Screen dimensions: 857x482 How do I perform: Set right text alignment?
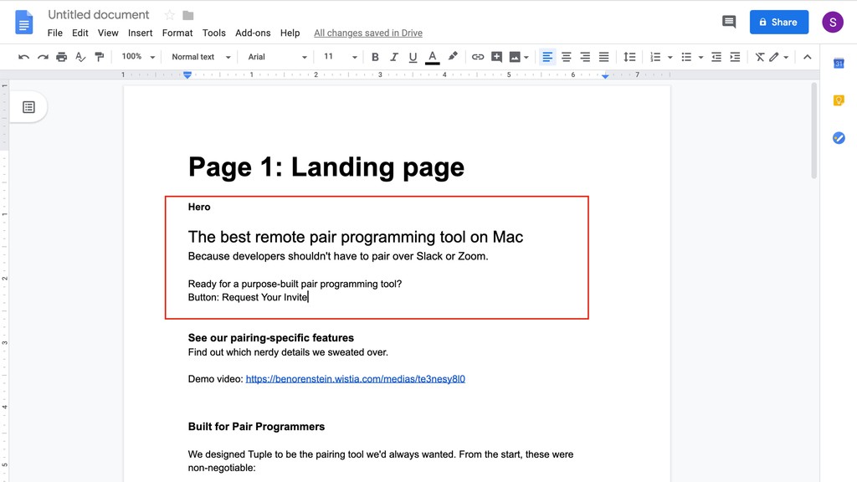pyautogui.click(x=585, y=57)
